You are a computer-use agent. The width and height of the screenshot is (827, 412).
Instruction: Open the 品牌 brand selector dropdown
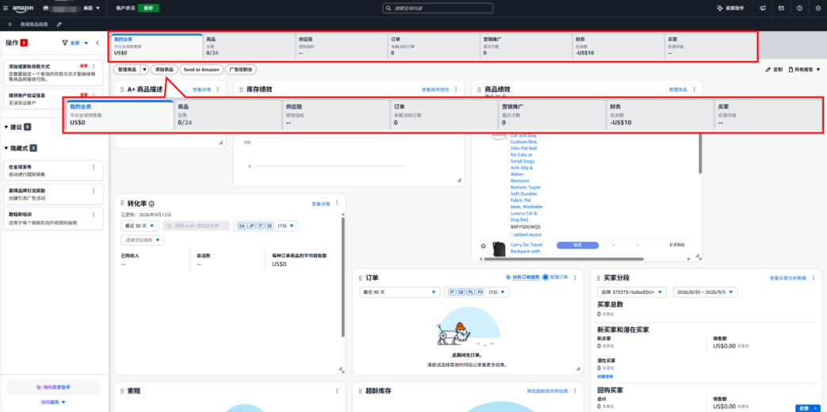tap(632, 292)
